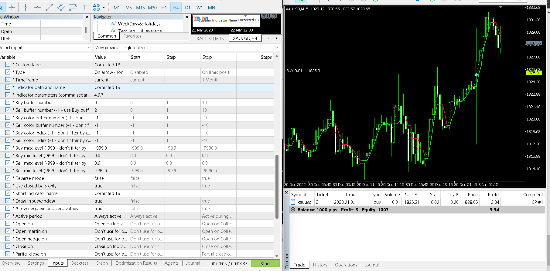This screenshot has width=550, height=271.
Task: Click the chart tabs left arrow
Action: point(268,38)
